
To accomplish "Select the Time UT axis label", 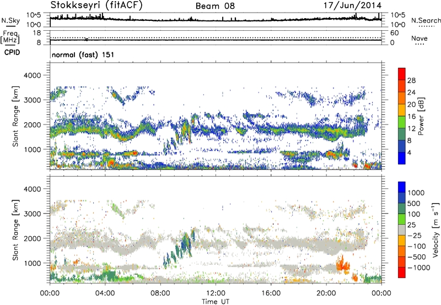I will click(216, 302).
